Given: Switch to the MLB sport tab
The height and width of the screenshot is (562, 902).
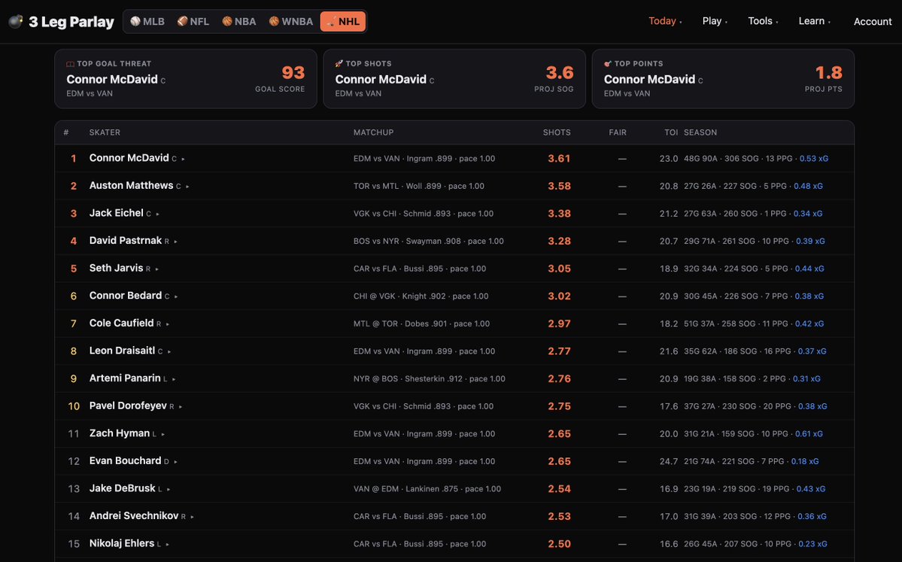Looking at the screenshot, I should coord(148,22).
